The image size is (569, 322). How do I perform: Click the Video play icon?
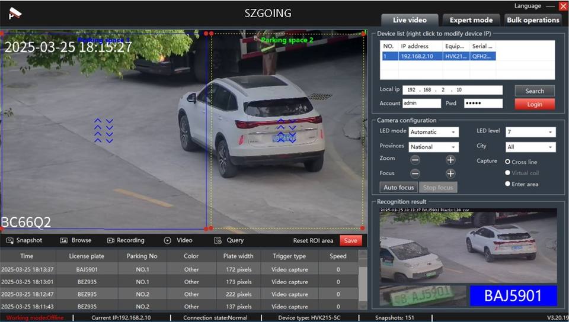[168, 240]
